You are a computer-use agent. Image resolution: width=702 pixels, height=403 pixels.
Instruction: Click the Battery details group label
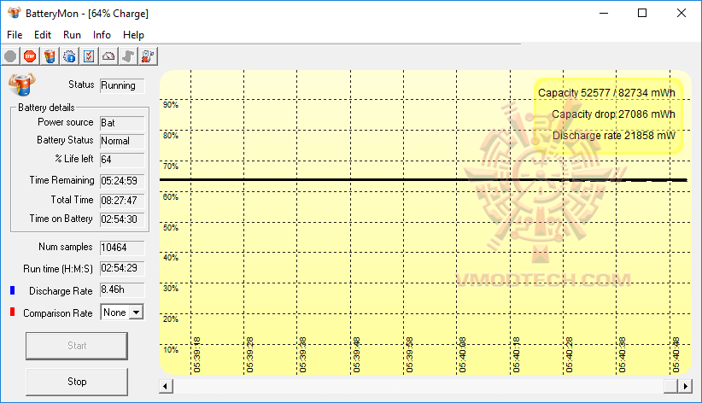46,108
